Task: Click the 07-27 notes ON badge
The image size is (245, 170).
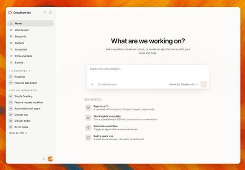Action: (x=11, y=127)
